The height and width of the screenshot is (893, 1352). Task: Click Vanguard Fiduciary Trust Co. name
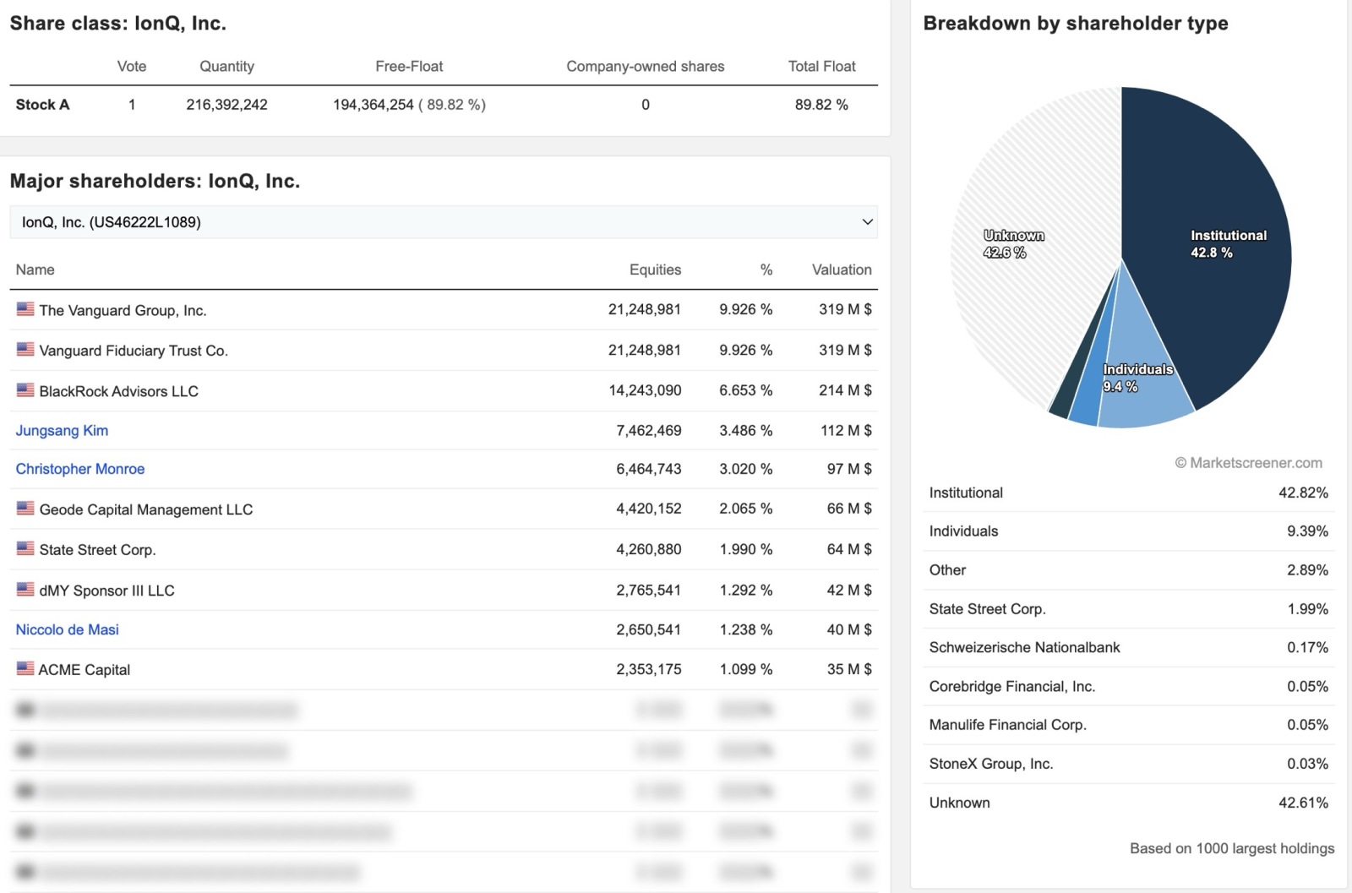[x=134, y=351]
